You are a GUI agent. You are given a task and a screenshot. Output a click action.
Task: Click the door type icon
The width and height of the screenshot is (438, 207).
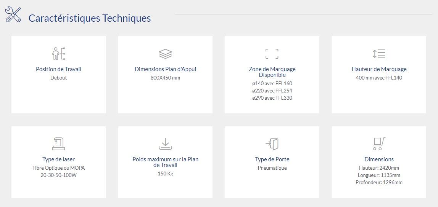click(272, 144)
